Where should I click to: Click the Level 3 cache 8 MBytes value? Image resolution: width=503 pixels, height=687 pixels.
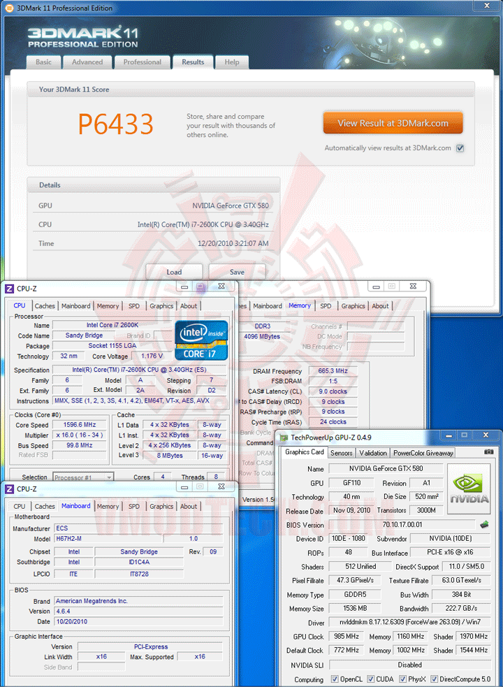click(x=170, y=455)
